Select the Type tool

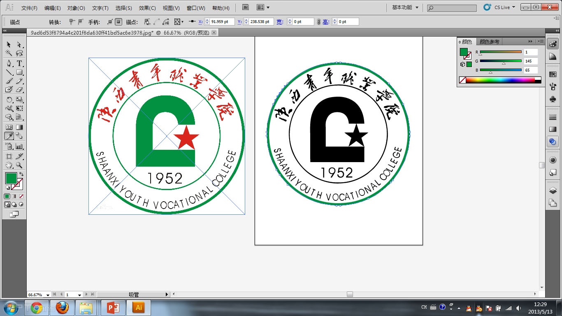pyautogui.click(x=19, y=63)
